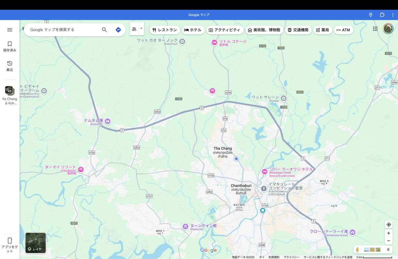Activate Street View pegman
The height and width of the screenshot is (259, 398).
point(357,249)
